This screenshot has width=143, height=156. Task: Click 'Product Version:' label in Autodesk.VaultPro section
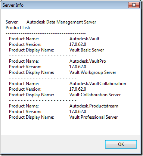tap(25, 67)
